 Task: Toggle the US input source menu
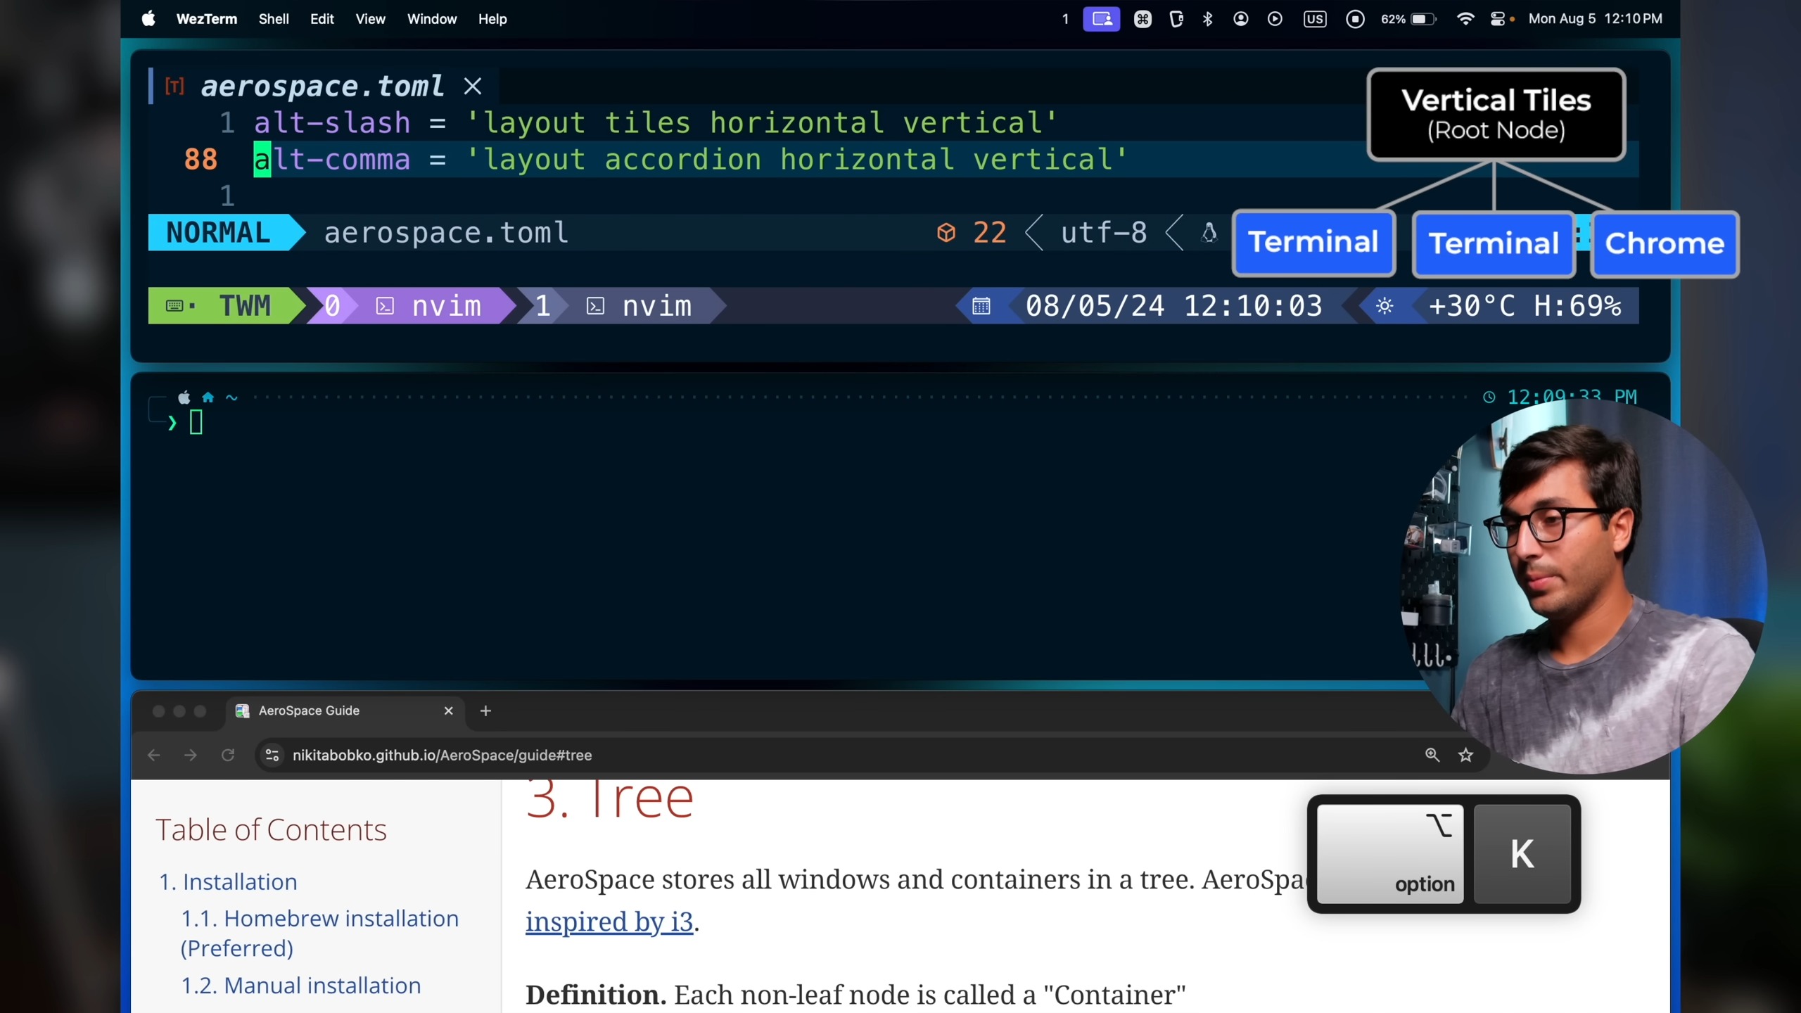coord(1314,19)
